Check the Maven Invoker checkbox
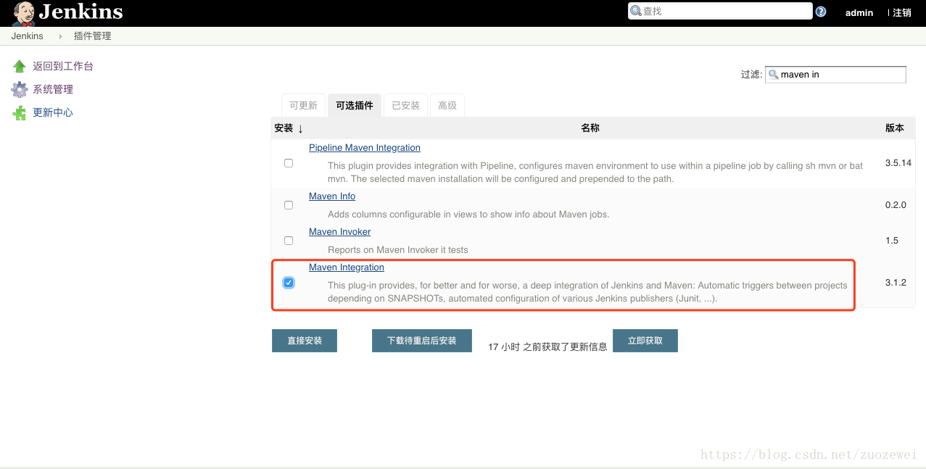This screenshot has width=926, height=469. click(x=289, y=240)
